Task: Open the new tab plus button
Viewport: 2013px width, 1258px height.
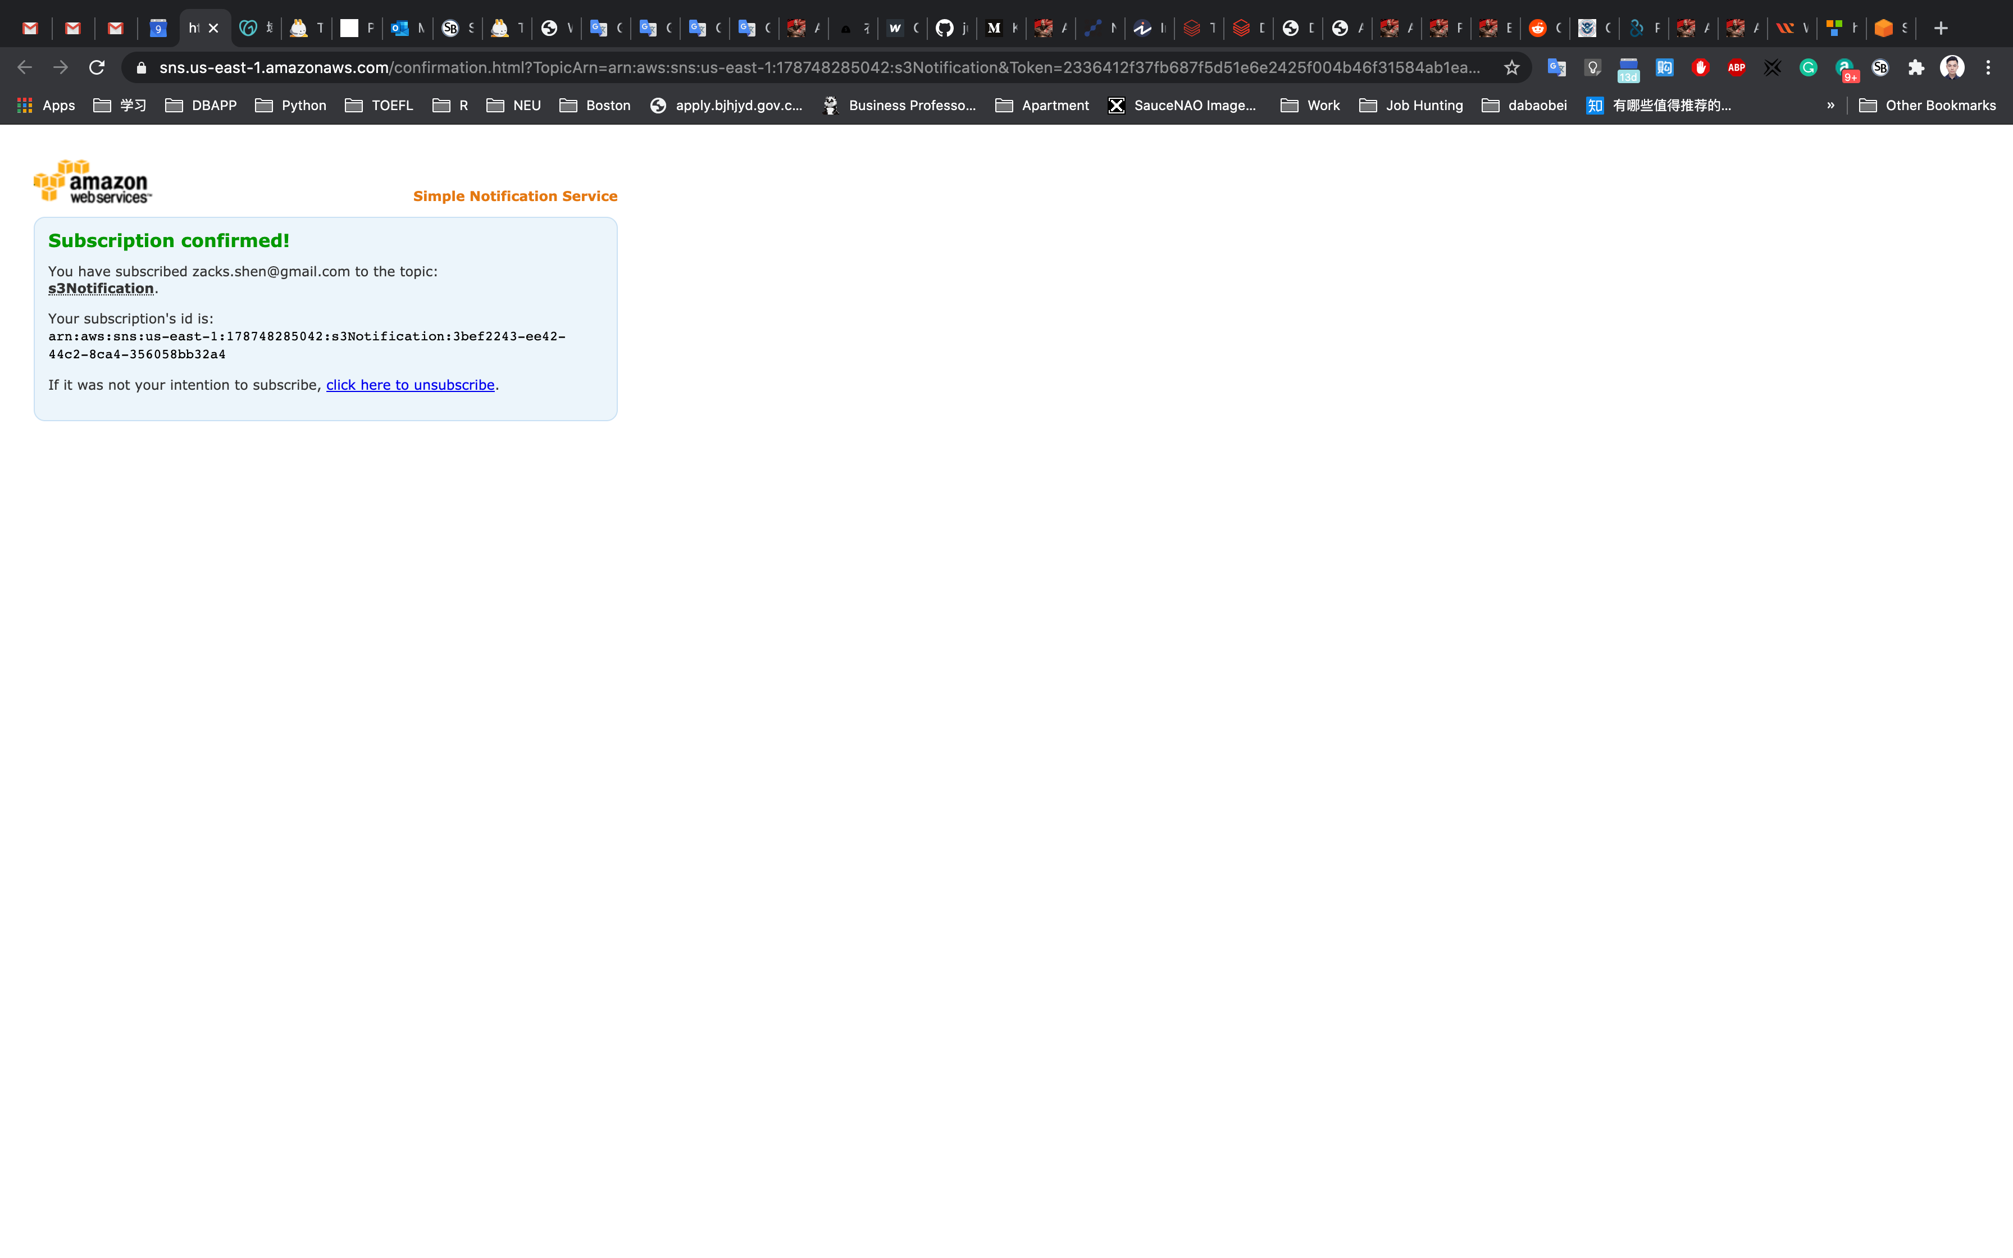Action: pos(1941,28)
